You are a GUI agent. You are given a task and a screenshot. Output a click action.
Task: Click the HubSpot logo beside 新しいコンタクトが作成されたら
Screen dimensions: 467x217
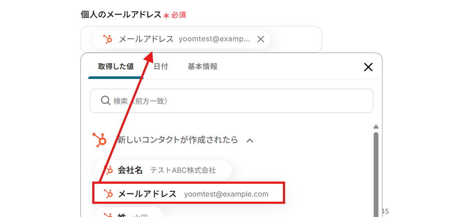pos(100,140)
